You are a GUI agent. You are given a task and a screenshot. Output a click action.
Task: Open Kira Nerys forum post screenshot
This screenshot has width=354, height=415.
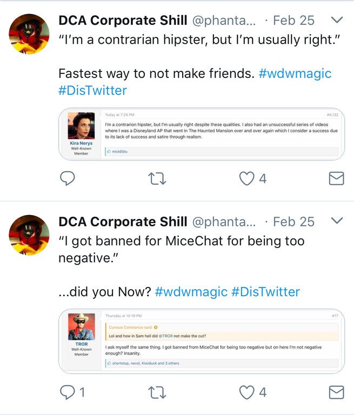pyautogui.click(x=201, y=134)
